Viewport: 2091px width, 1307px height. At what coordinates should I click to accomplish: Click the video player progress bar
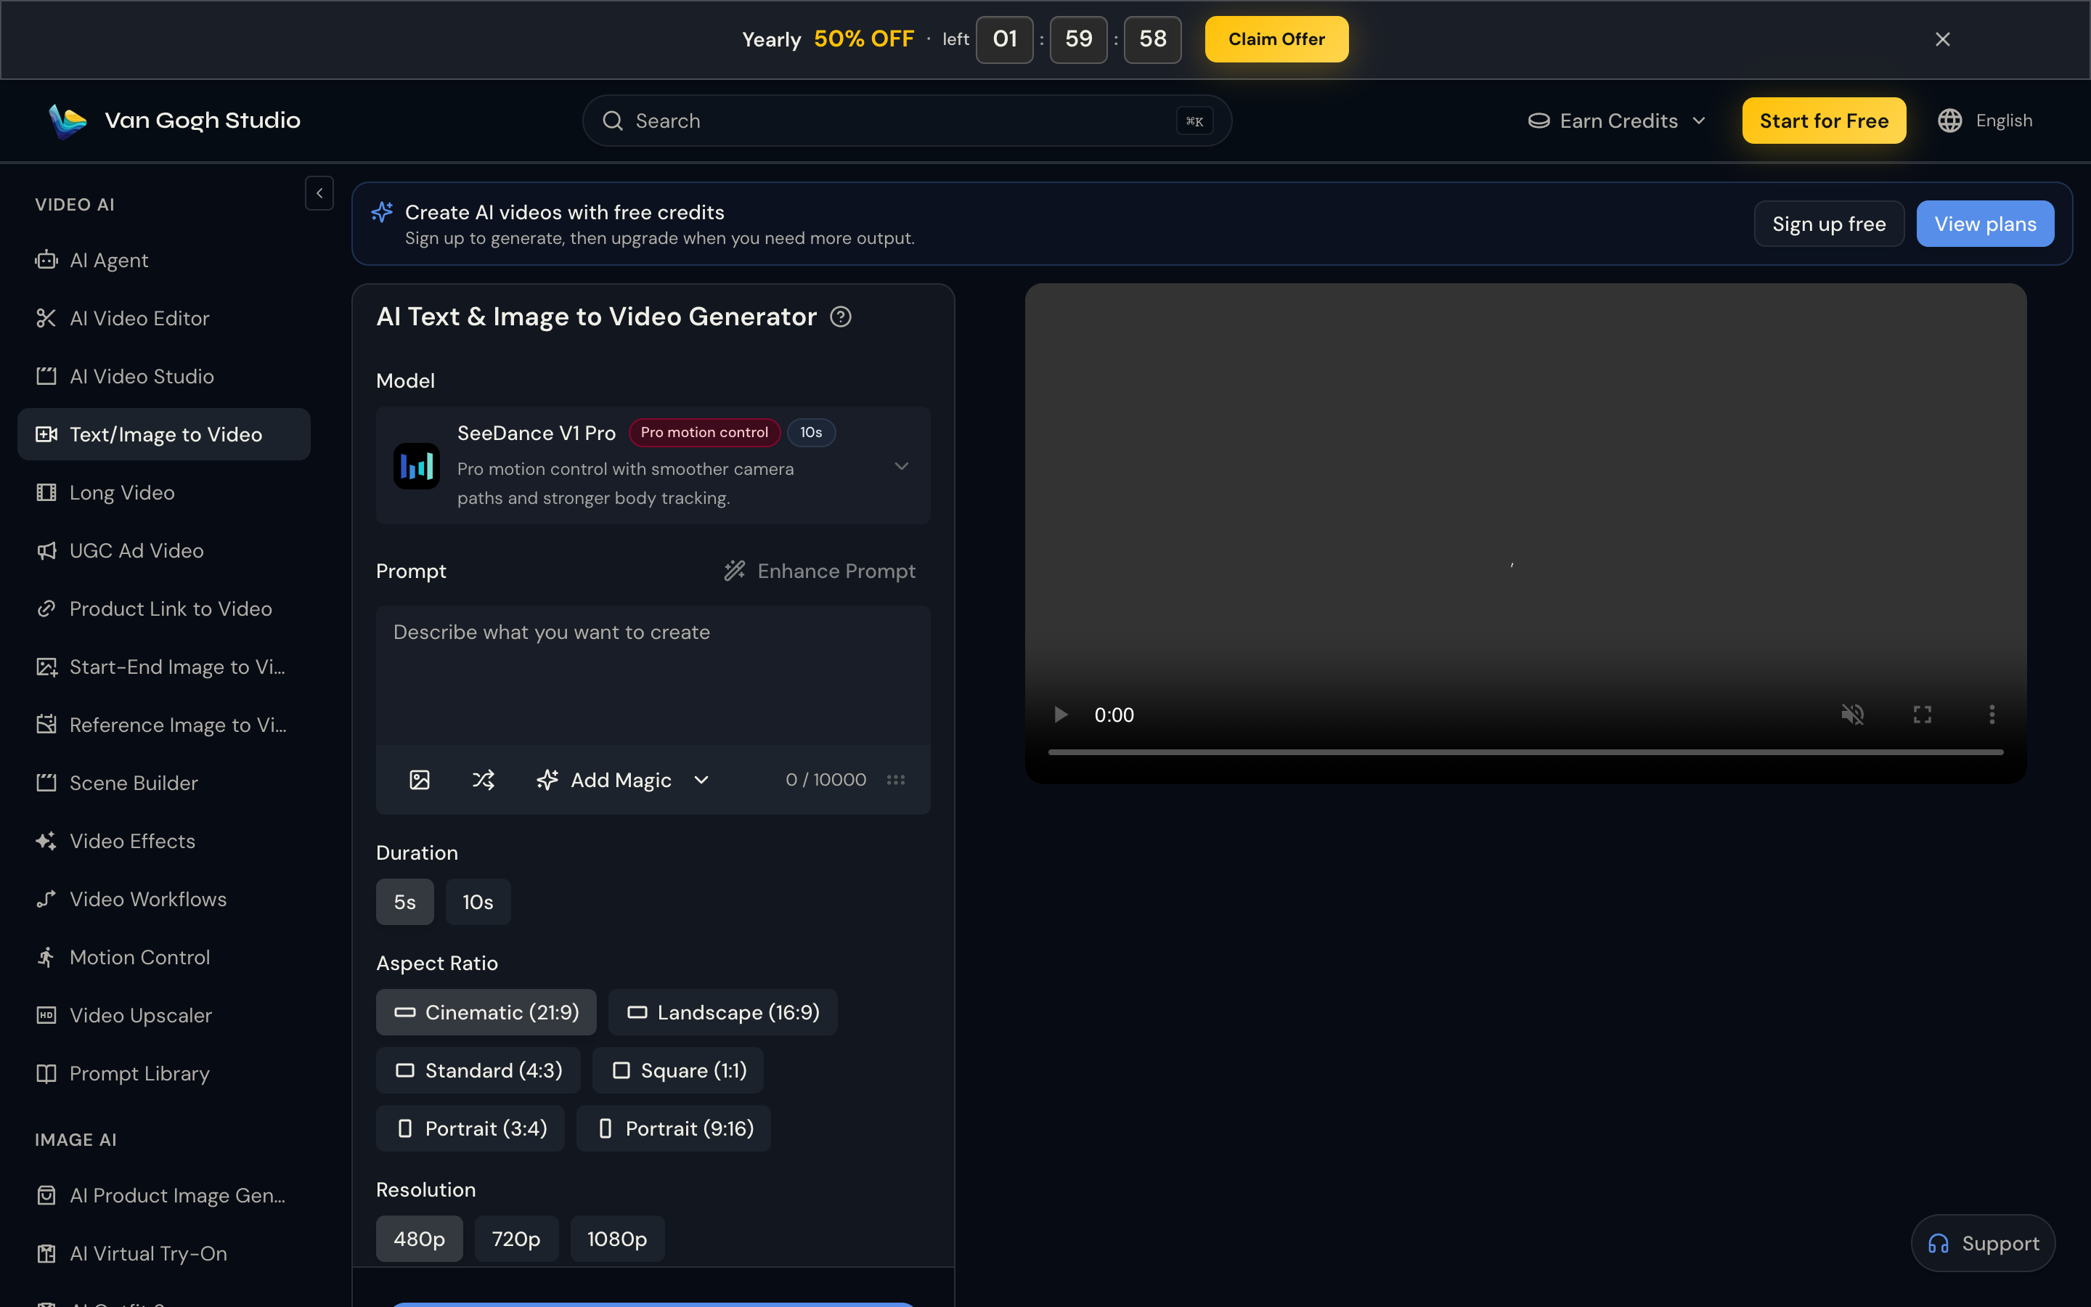tap(1525, 752)
